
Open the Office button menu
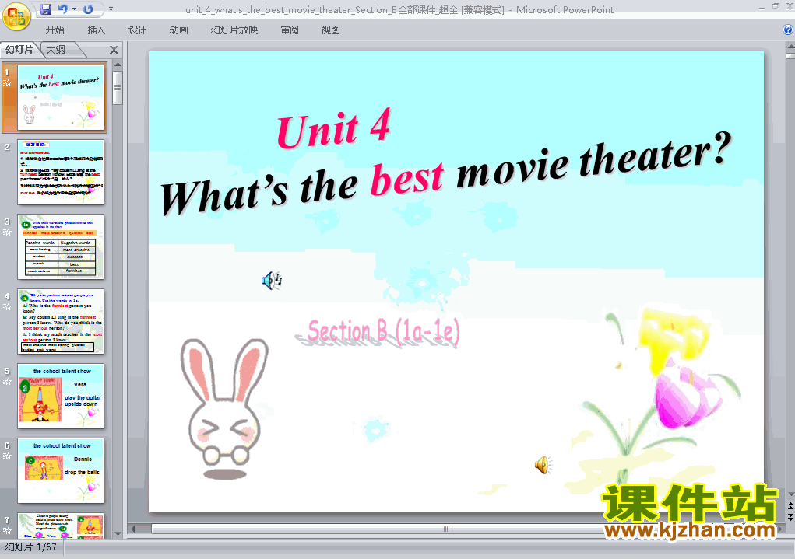pyautogui.click(x=16, y=16)
